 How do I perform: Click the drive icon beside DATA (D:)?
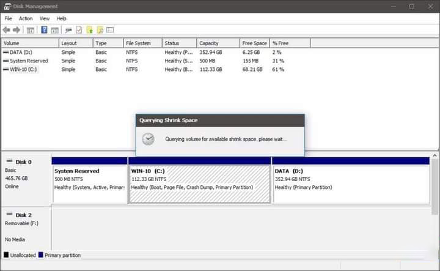(6, 53)
